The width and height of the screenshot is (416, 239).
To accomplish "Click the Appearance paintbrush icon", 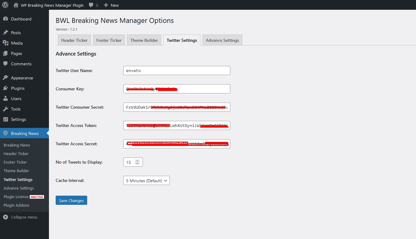I will click(6, 78).
